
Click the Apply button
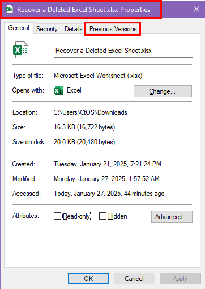(x=180, y=279)
